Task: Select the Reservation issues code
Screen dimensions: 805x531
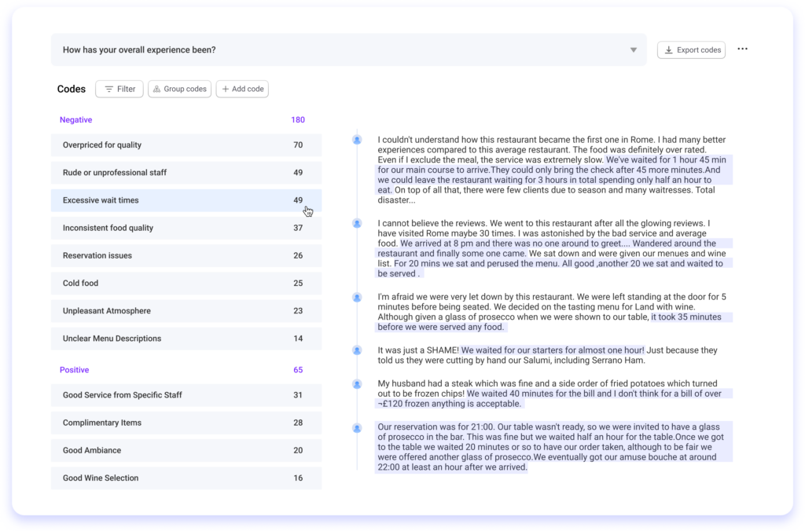Action: pos(186,255)
